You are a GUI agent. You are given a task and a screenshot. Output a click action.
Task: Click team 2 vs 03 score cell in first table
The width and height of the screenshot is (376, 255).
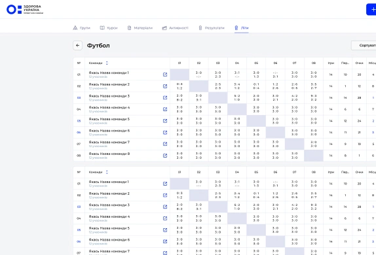(x=217, y=86)
